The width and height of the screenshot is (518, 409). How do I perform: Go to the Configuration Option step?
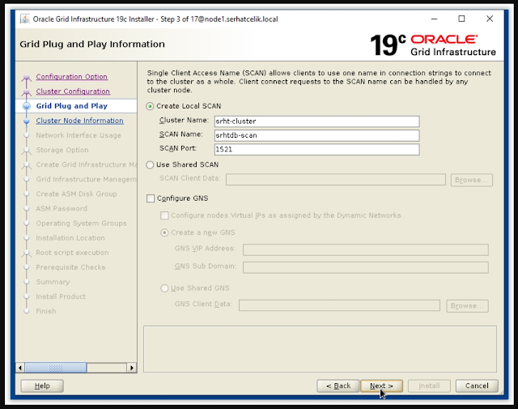[x=72, y=77]
